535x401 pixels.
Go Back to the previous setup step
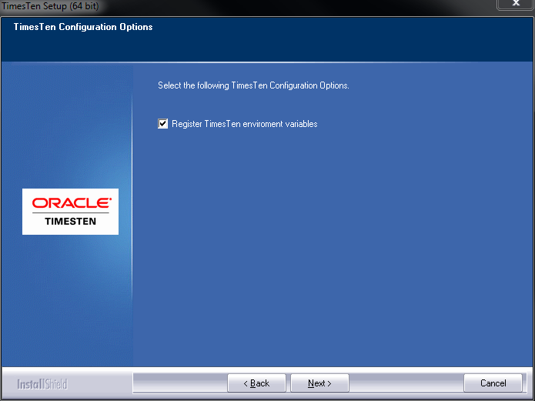[256, 383]
